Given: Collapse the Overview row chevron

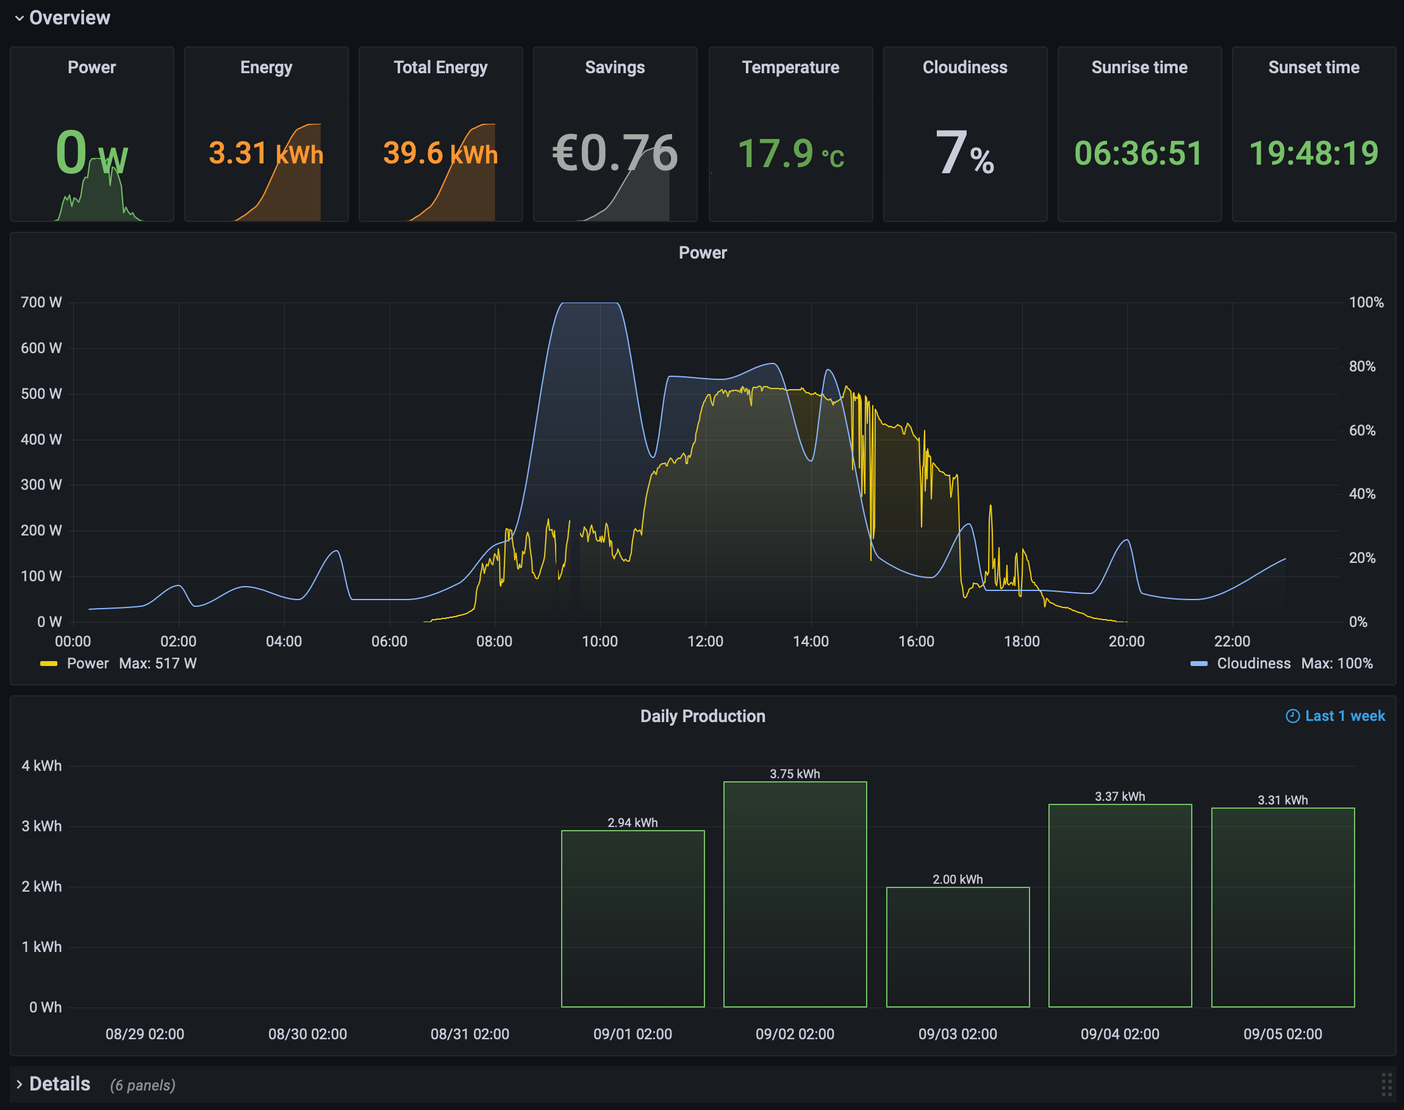Looking at the screenshot, I should coord(20,18).
